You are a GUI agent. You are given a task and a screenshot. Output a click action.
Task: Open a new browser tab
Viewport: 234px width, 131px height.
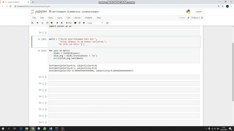point(33,2)
